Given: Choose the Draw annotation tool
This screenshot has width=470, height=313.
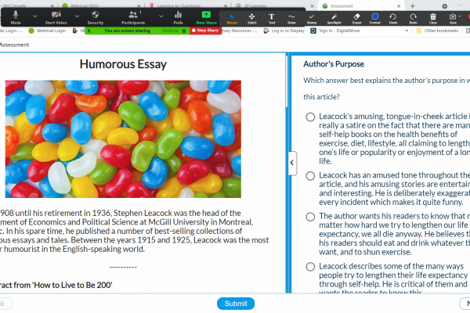Looking at the screenshot, I should click(x=291, y=16).
